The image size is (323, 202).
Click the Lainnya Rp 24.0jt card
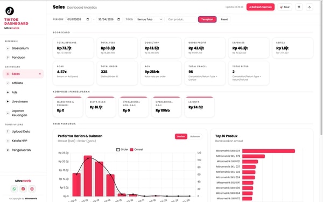199,107
